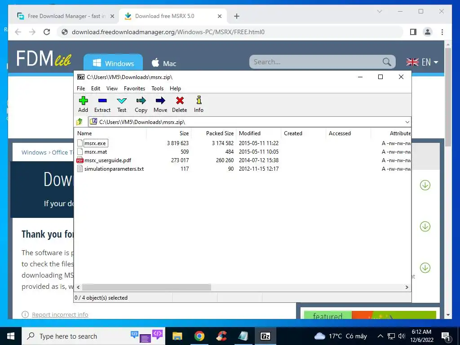This screenshot has height=345, width=460.
Task: Click the volume speaker tray icon
Action: (402, 336)
